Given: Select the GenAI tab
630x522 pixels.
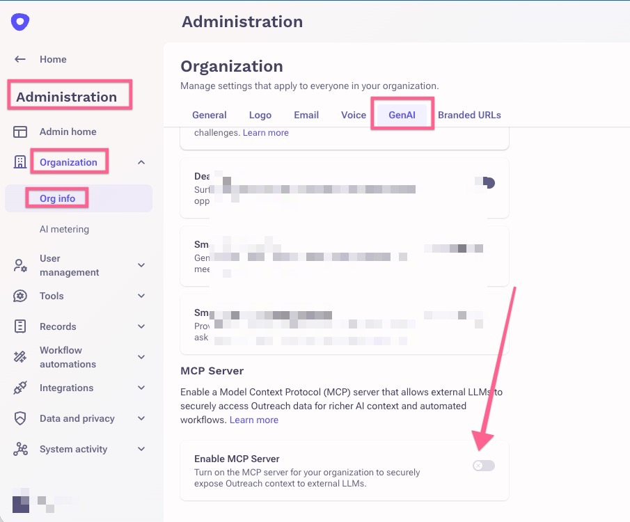Looking at the screenshot, I should 402,115.
